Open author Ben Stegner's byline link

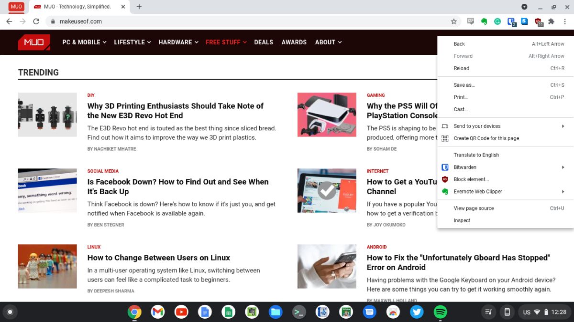(106, 225)
